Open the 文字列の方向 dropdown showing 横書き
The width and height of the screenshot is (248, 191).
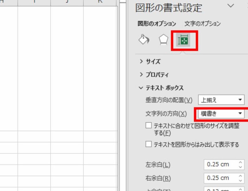(x=221, y=114)
